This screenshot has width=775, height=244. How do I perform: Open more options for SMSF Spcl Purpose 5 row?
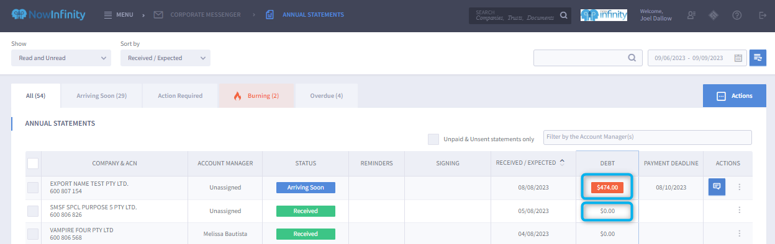pos(739,211)
